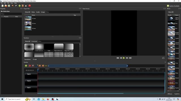Switch to the Emojis tab
181x101 pixels.
tap(35, 59)
